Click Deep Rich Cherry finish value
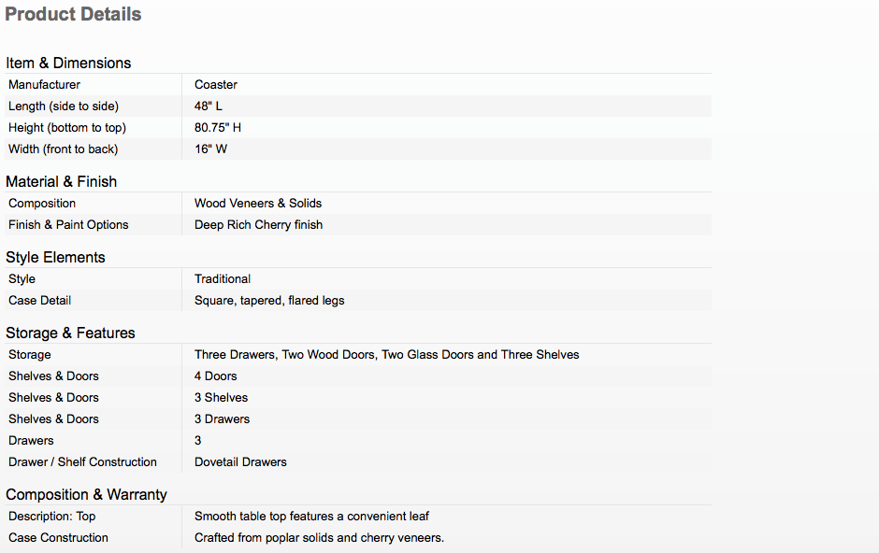The height and width of the screenshot is (553, 879). click(258, 224)
